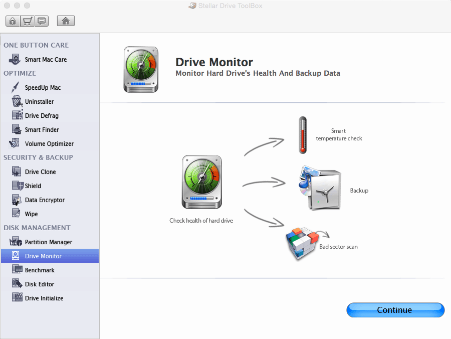Click the 'Check health of hard drive' caption
The width and height of the screenshot is (451, 339).
click(201, 221)
